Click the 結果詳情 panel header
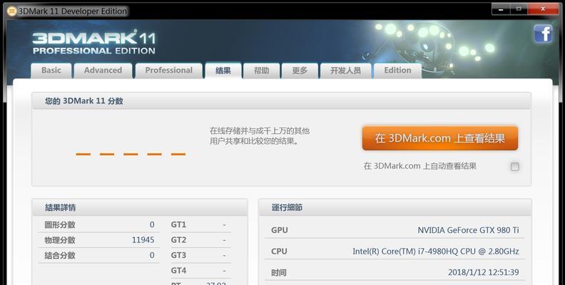565x285 pixels. coord(140,207)
